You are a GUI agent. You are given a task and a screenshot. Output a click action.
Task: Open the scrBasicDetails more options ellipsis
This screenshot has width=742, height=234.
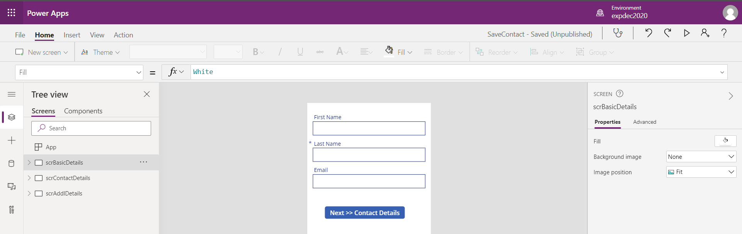(143, 162)
